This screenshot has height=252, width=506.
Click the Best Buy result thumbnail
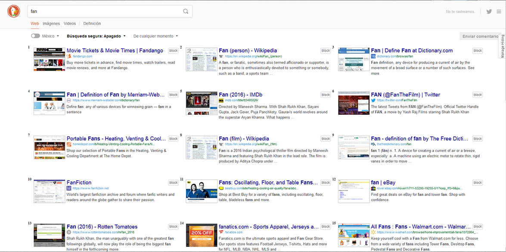(202, 191)
